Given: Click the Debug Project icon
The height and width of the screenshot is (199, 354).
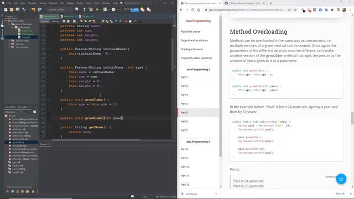Looking at the screenshot, I should pyautogui.click(x=105, y=9).
